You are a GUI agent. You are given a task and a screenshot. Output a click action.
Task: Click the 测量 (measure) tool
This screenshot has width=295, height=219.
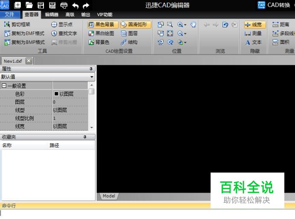pos(253,33)
